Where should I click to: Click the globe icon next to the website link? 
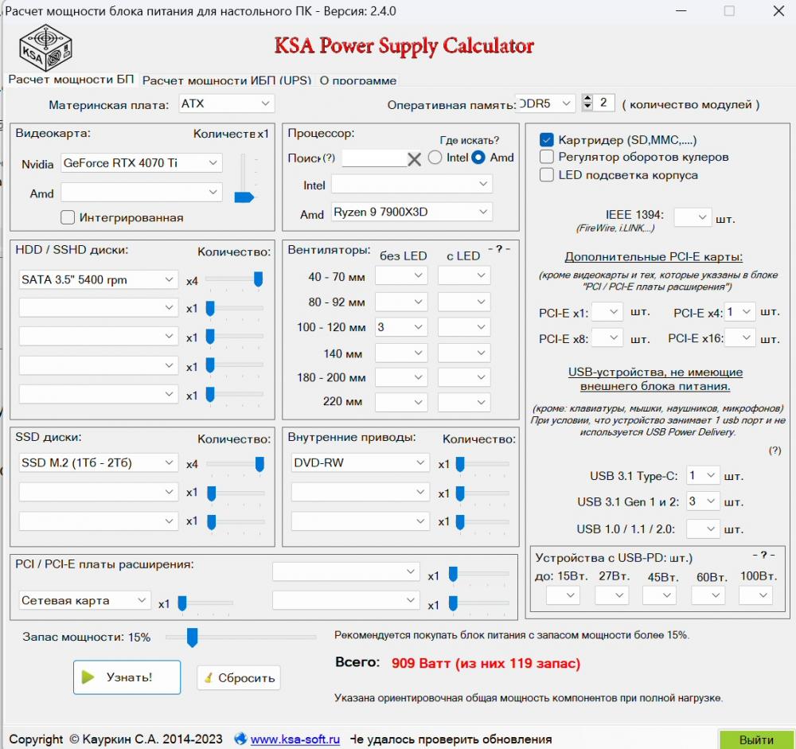[240, 739]
